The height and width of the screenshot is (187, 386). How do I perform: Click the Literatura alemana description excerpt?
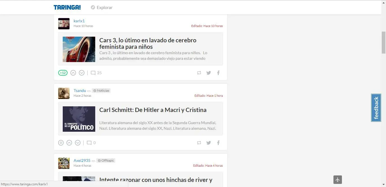[158, 126]
